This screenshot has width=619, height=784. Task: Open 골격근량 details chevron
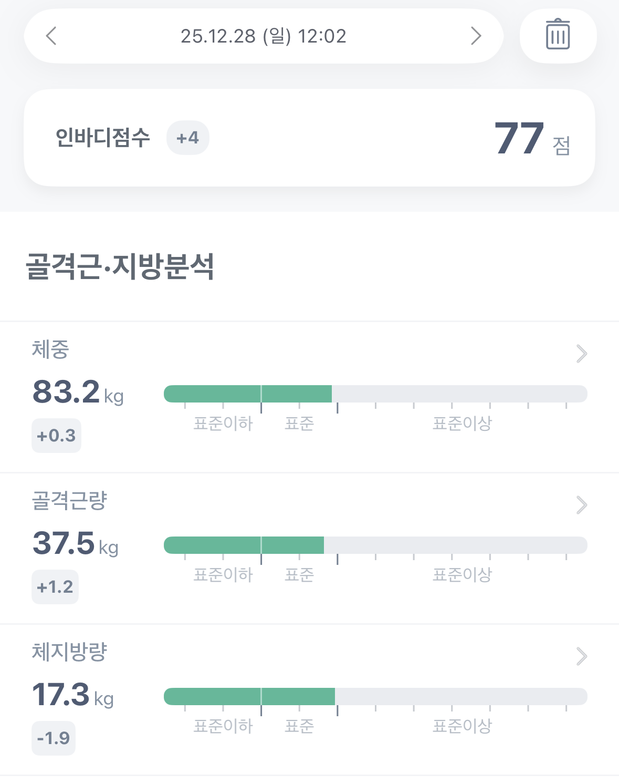coord(581,505)
